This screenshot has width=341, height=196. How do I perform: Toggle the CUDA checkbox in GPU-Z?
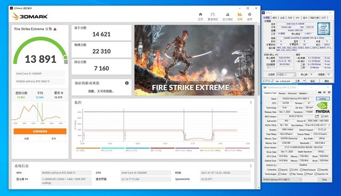click(291, 170)
